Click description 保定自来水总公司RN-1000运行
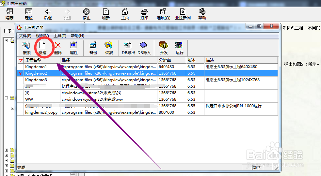Viewport: 321px width, 176px height. (x=233, y=106)
